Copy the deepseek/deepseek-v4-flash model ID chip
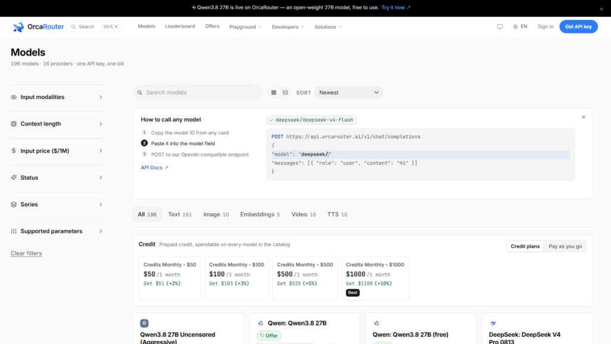The width and height of the screenshot is (611, 344). 311,120
